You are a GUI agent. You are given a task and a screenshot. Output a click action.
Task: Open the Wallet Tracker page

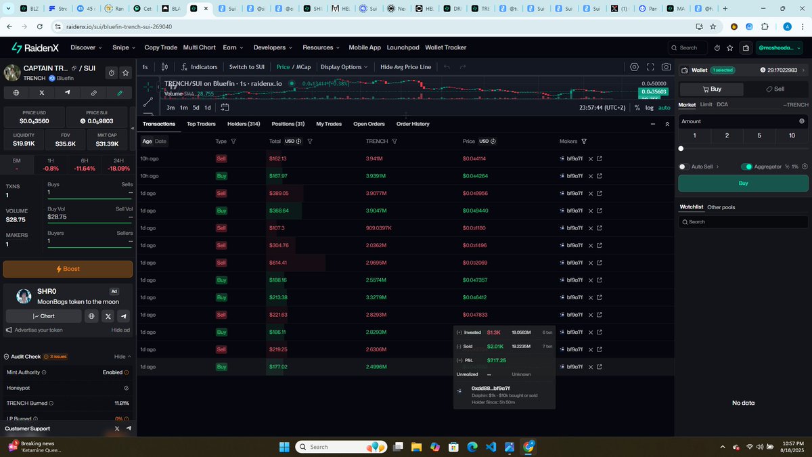445,47
